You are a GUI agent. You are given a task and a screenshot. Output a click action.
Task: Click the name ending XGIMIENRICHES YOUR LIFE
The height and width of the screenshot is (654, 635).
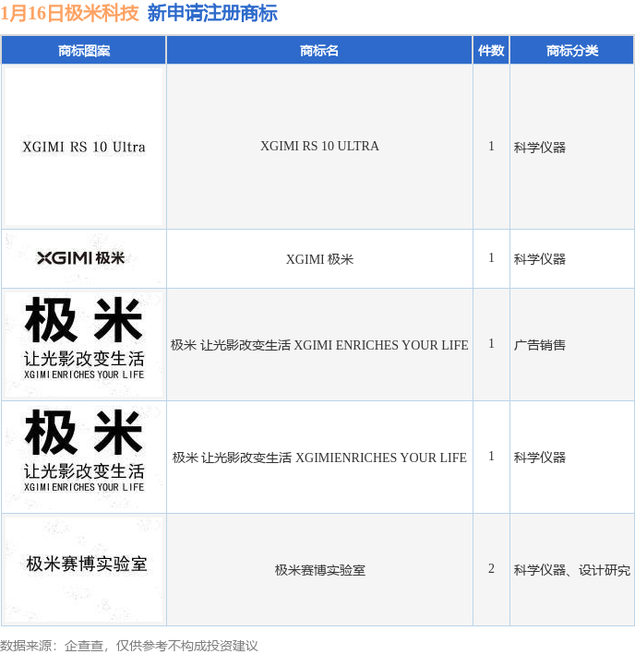319,458
